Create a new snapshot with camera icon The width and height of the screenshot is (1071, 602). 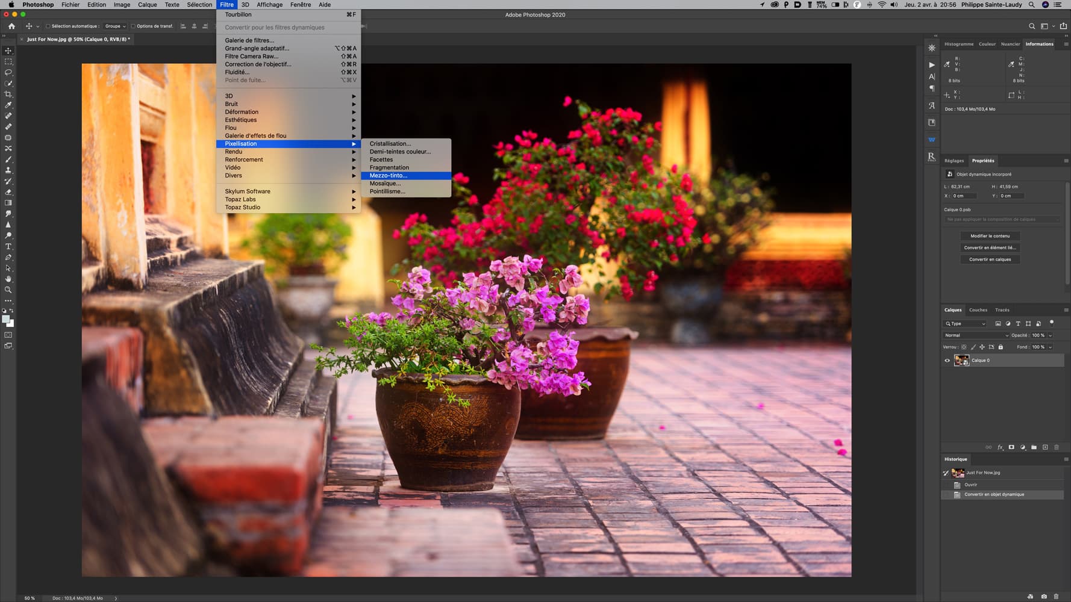coord(1044,597)
